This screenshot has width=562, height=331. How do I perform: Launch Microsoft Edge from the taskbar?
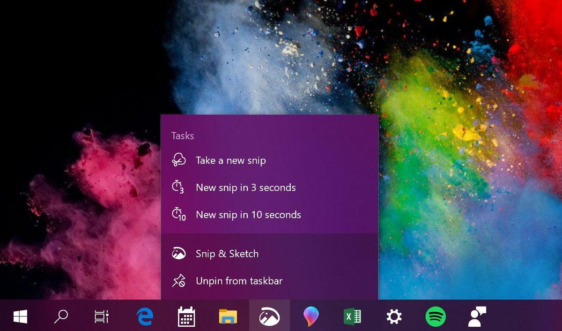(x=144, y=316)
